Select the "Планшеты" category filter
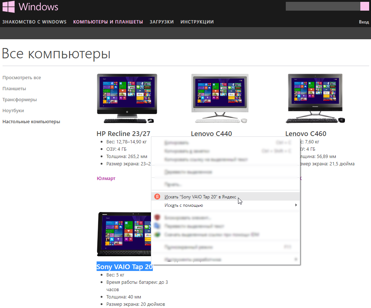Image resolution: width=371 pixels, height=308 pixels. click(14, 89)
